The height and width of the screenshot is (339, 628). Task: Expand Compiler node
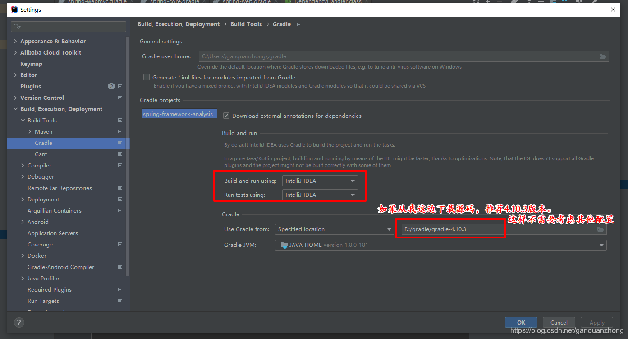pyautogui.click(x=23, y=165)
